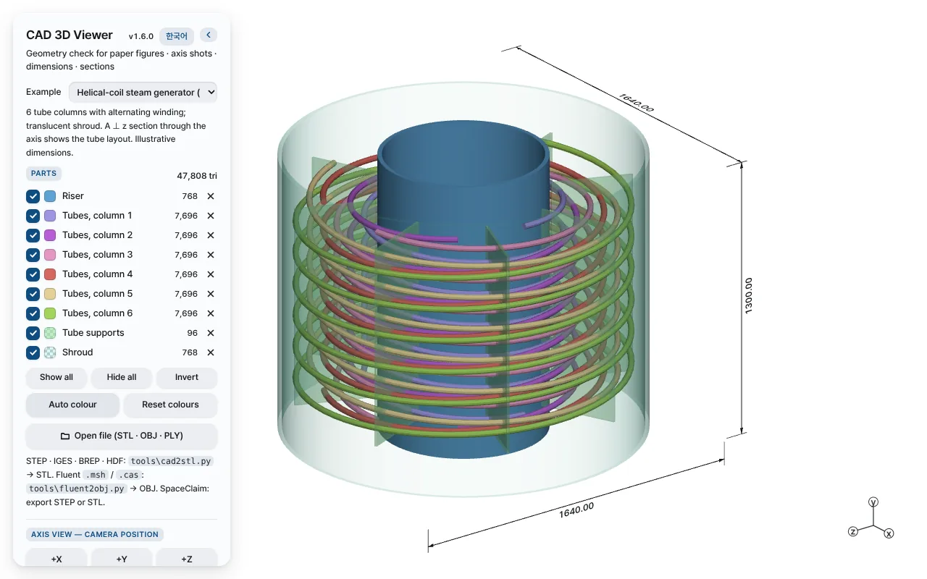Remove Tubes, column 2 using its X icon

click(211, 235)
